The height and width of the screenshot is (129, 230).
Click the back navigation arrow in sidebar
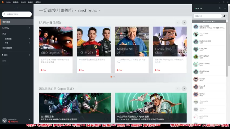tap(15, 8)
